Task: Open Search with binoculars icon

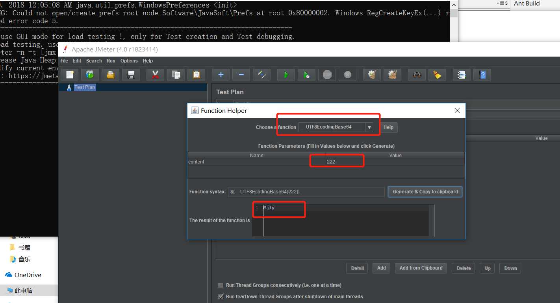Action: 417,75
